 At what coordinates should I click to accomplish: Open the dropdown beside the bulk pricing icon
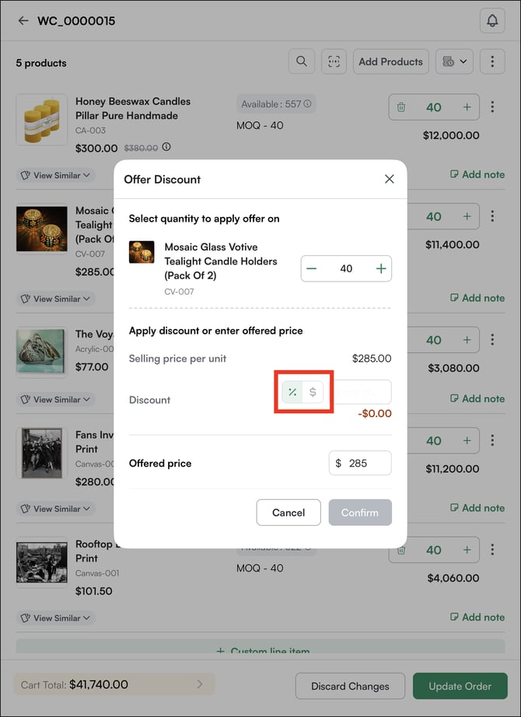point(463,61)
